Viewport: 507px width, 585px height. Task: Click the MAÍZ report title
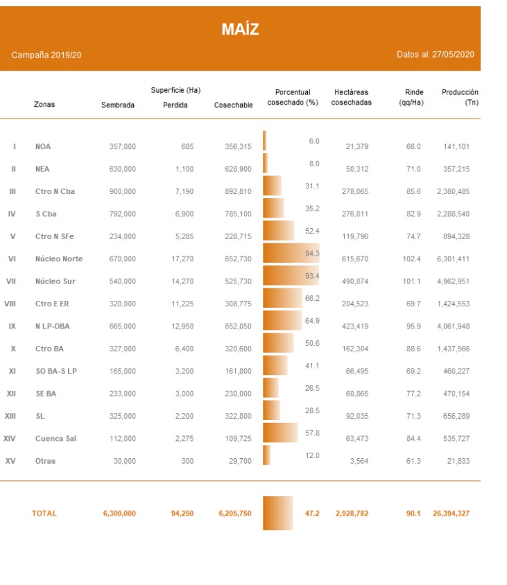240,29
